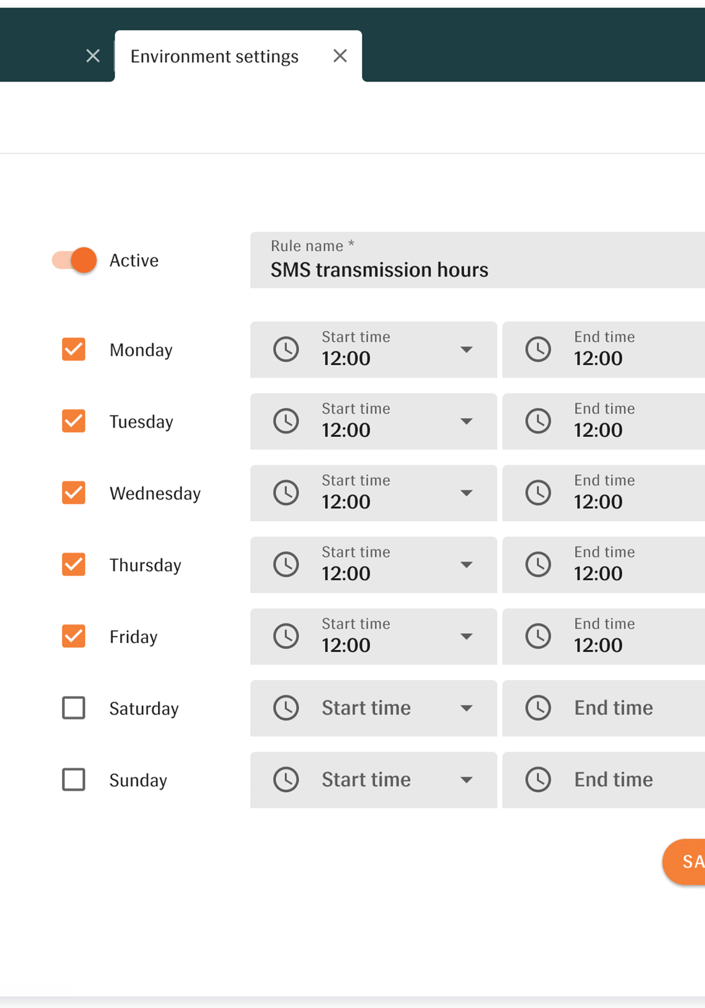
Task: Click the Wednesday end time clock icon
Action: coord(538,493)
